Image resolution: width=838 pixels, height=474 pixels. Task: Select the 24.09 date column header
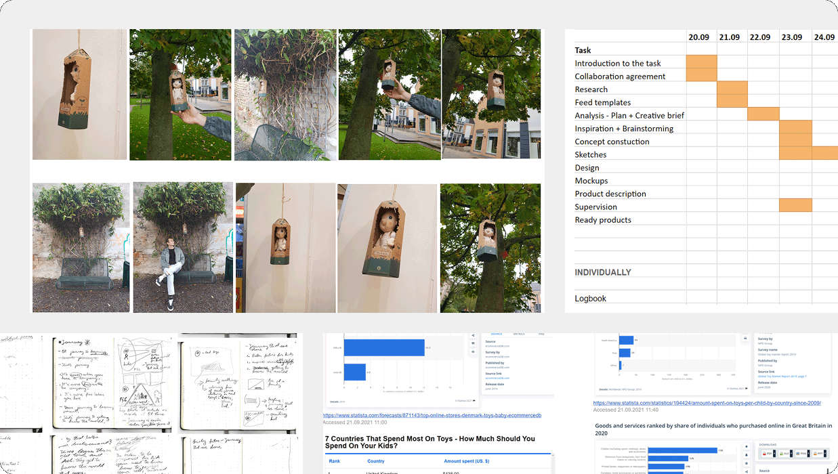[x=824, y=37]
